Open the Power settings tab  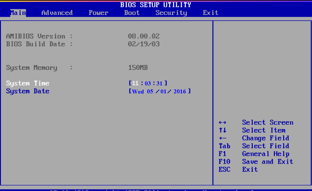pos(98,13)
